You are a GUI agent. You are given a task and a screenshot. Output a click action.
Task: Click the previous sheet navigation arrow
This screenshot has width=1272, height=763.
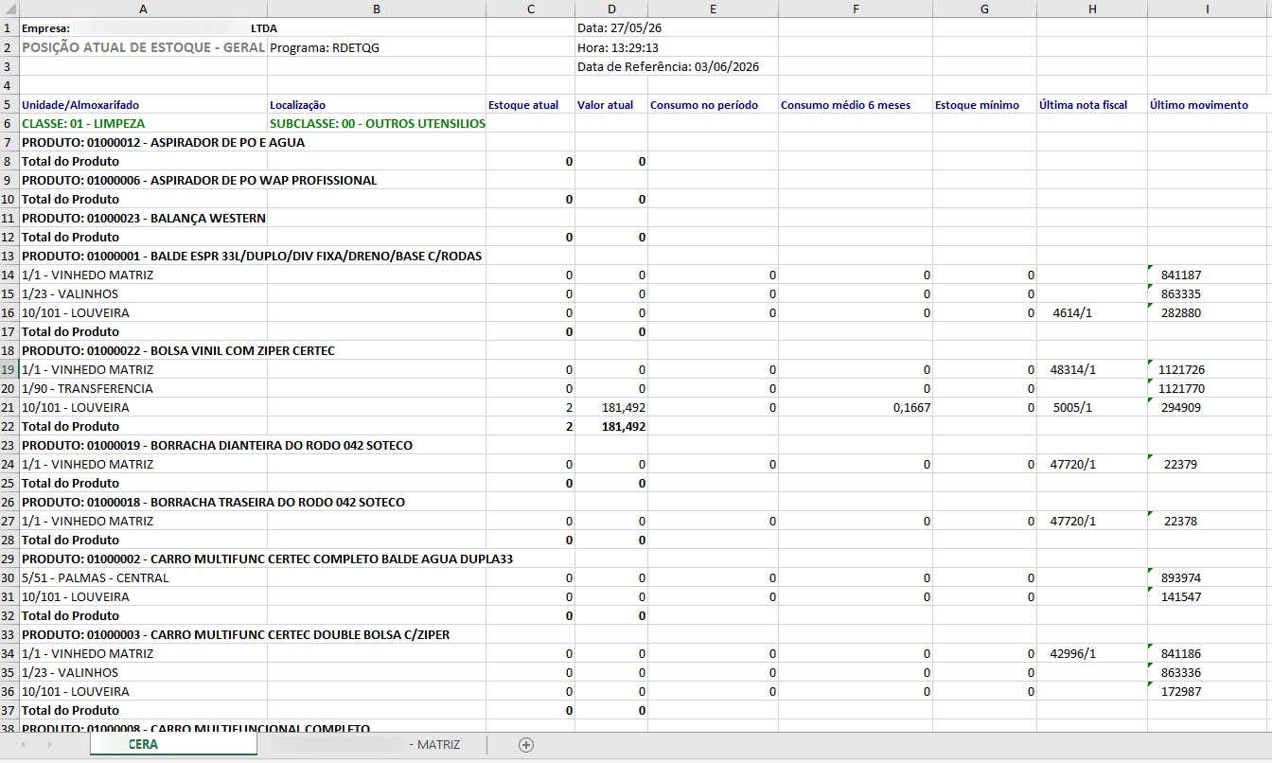point(23,745)
